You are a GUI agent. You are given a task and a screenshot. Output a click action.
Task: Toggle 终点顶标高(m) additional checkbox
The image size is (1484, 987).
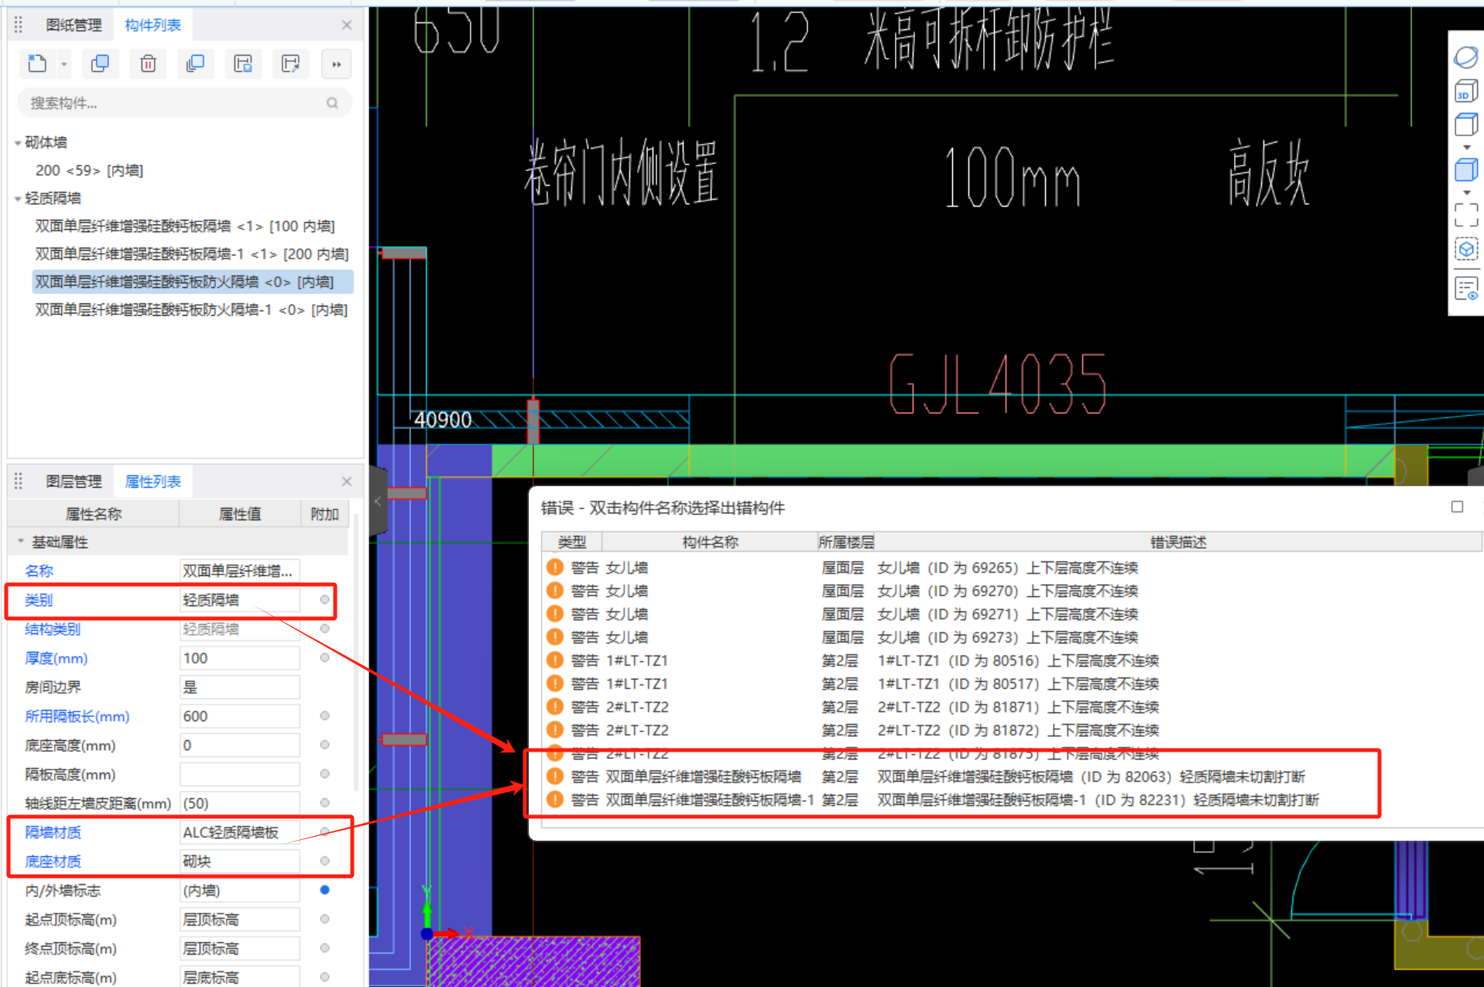(x=324, y=948)
